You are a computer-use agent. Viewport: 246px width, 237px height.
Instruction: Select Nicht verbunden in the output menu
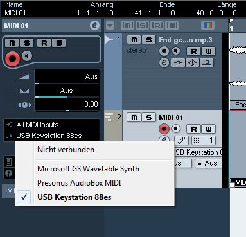tap(66, 150)
